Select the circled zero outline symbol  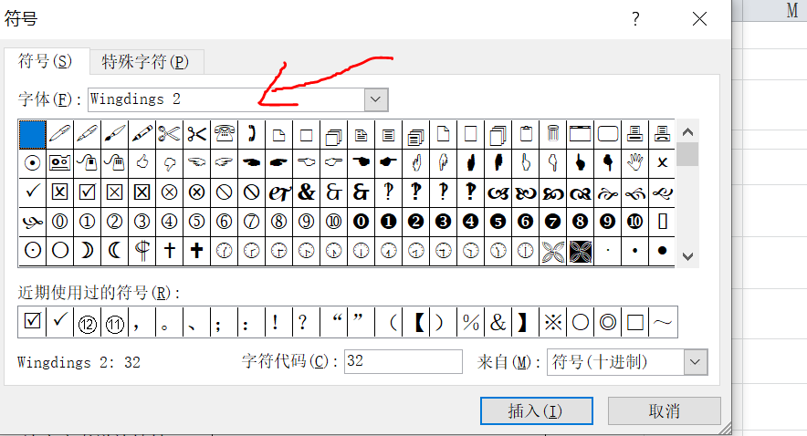click(59, 222)
